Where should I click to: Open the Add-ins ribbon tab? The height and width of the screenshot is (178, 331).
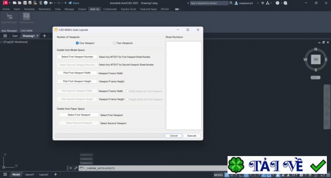[x=94, y=9]
